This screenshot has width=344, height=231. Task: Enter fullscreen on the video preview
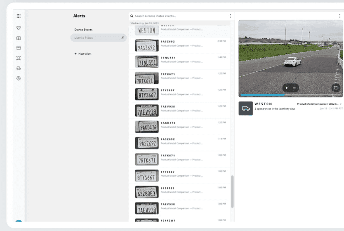(336, 88)
